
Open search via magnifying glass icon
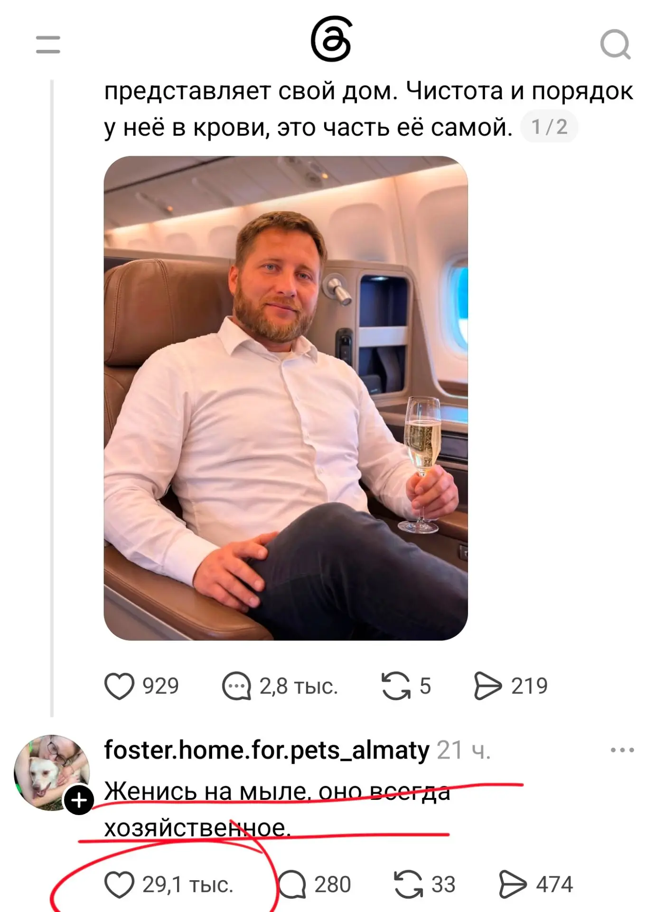[x=616, y=45]
